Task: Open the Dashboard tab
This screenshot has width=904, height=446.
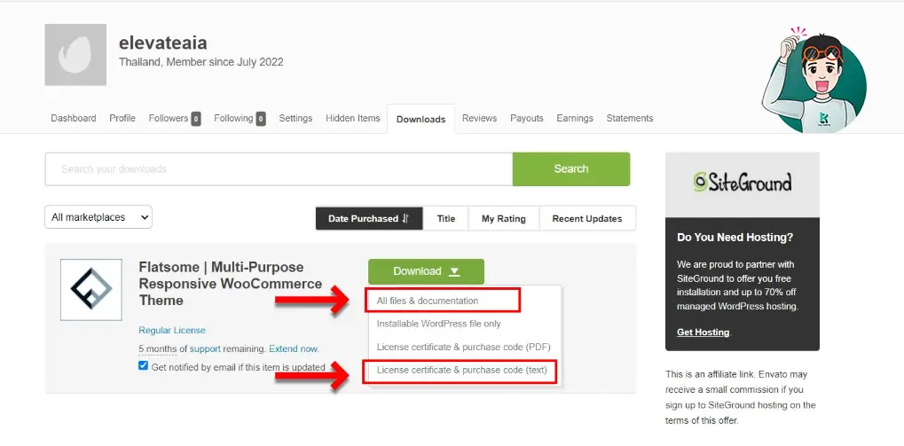Action: tap(74, 118)
